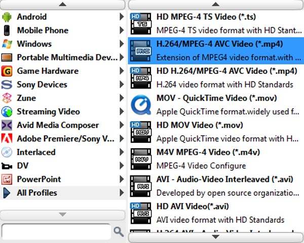Click the PowerPoint icon
This screenshot has height=243, width=304.
7,179
